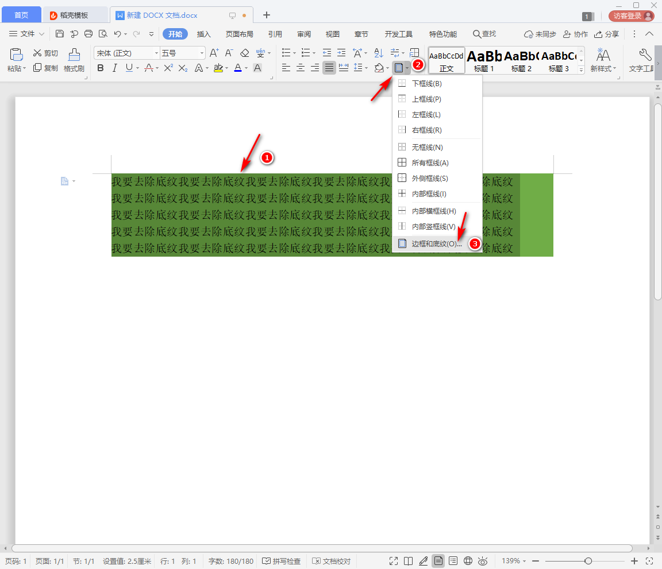Click the Text Tools wrench icon
662x569 pixels.
[645, 55]
